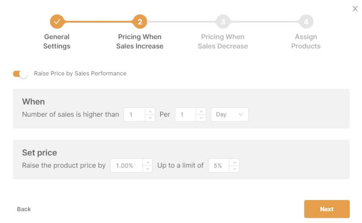Image resolution: width=362 pixels, height=223 pixels.
Task: Close the pricing wizard dialog
Action: click(355, 9)
